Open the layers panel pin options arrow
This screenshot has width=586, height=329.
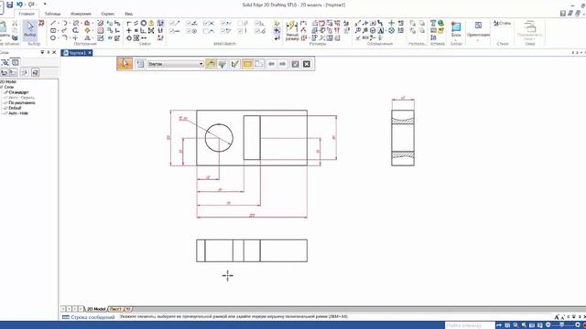[x=42, y=52]
